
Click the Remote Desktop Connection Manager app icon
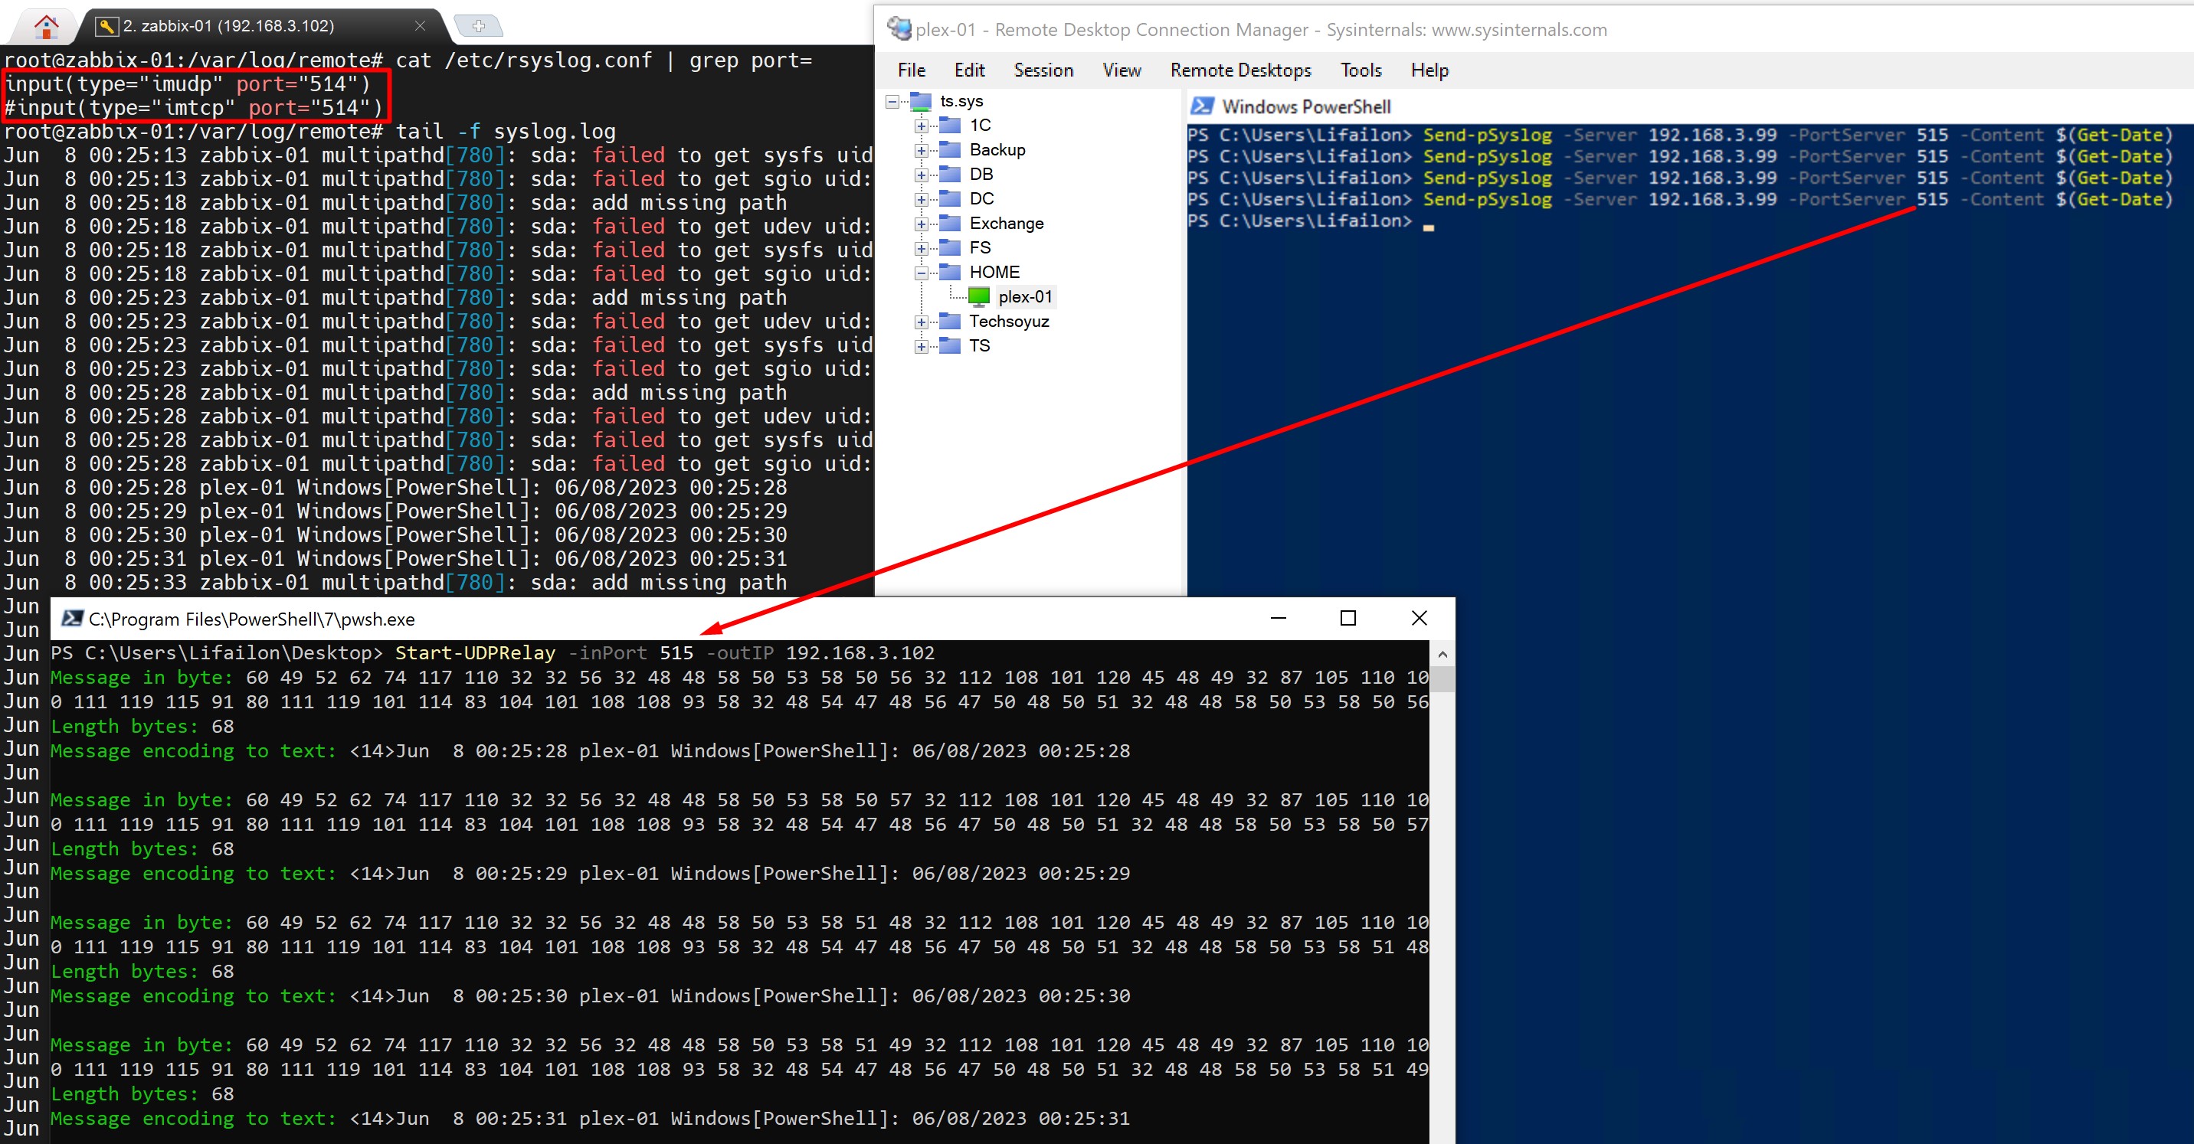point(899,29)
